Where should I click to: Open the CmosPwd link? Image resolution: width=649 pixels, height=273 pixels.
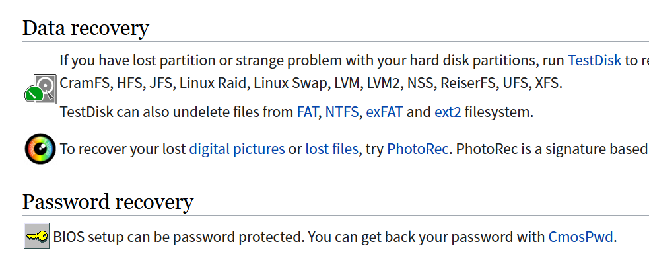point(580,237)
